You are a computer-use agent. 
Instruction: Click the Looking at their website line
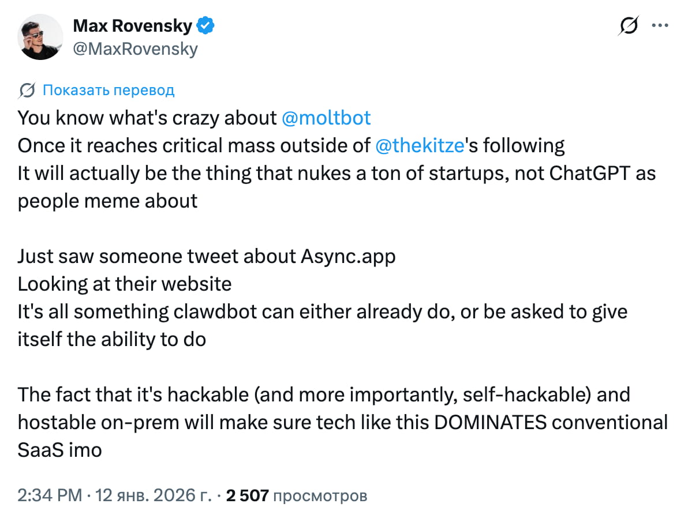tap(125, 284)
